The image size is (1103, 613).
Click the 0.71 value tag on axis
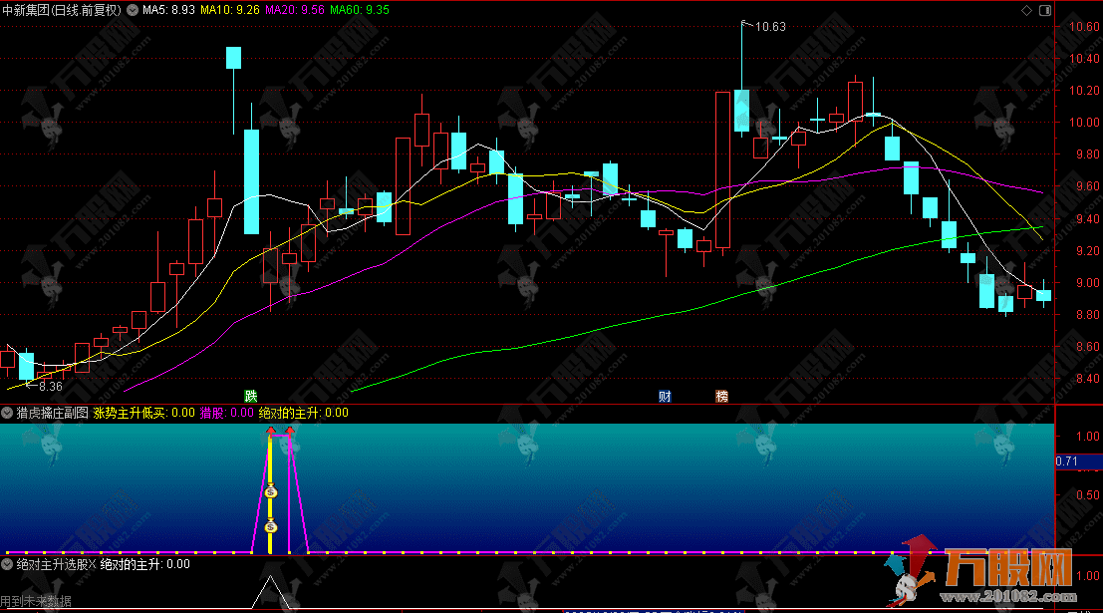click(x=1067, y=461)
